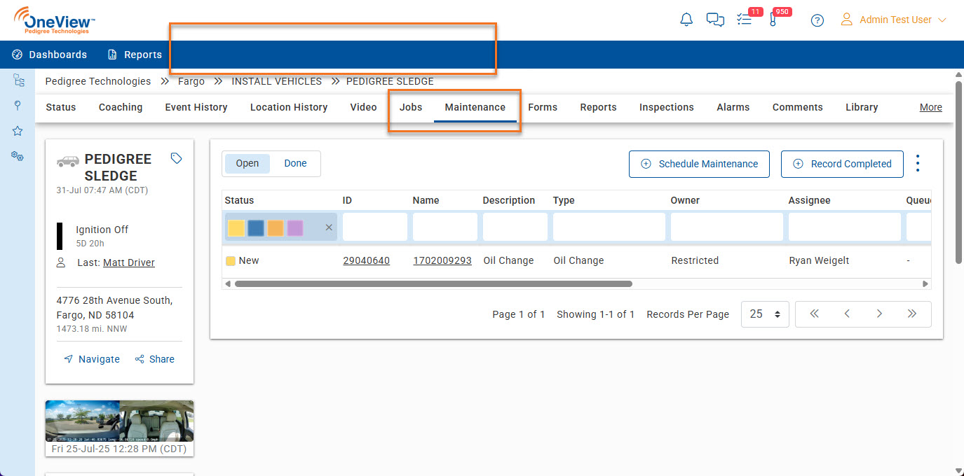Select the Open filter toggle
The image size is (964, 476).
pyautogui.click(x=247, y=163)
